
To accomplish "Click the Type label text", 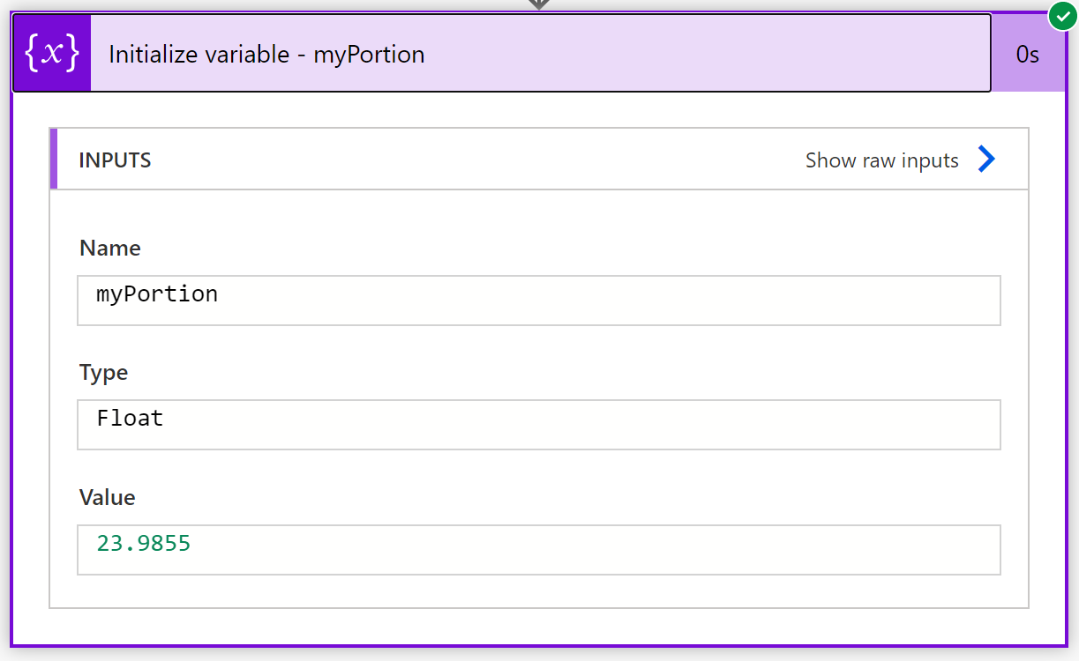I will (x=103, y=373).
